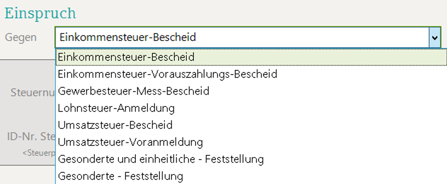Click blank area below the gray form panel
This screenshot has width=447, height=184.
[x=27, y=174]
